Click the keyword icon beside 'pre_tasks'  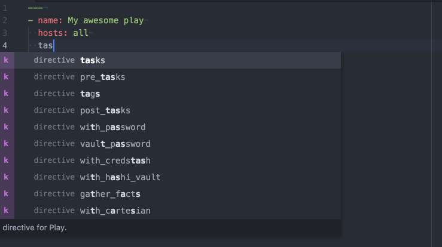(7, 77)
